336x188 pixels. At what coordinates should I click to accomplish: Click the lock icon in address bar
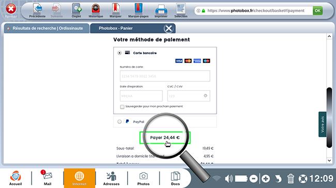click(203, 11)
